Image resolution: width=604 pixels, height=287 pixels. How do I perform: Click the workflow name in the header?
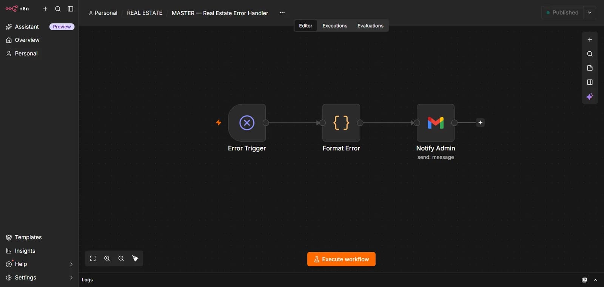click(x=220, y=13)
